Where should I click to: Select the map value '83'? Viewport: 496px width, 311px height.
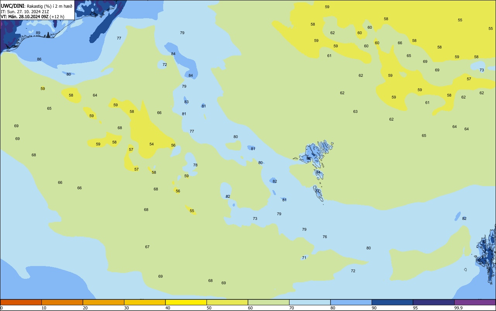[186, 102]
